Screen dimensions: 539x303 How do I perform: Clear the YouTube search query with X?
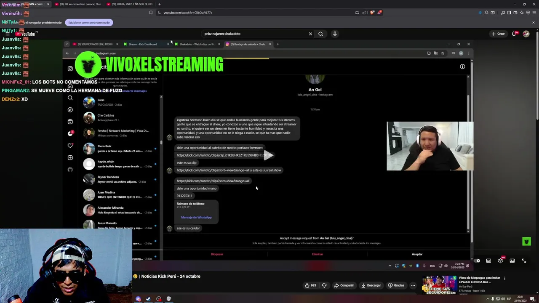tap(310, 34)
